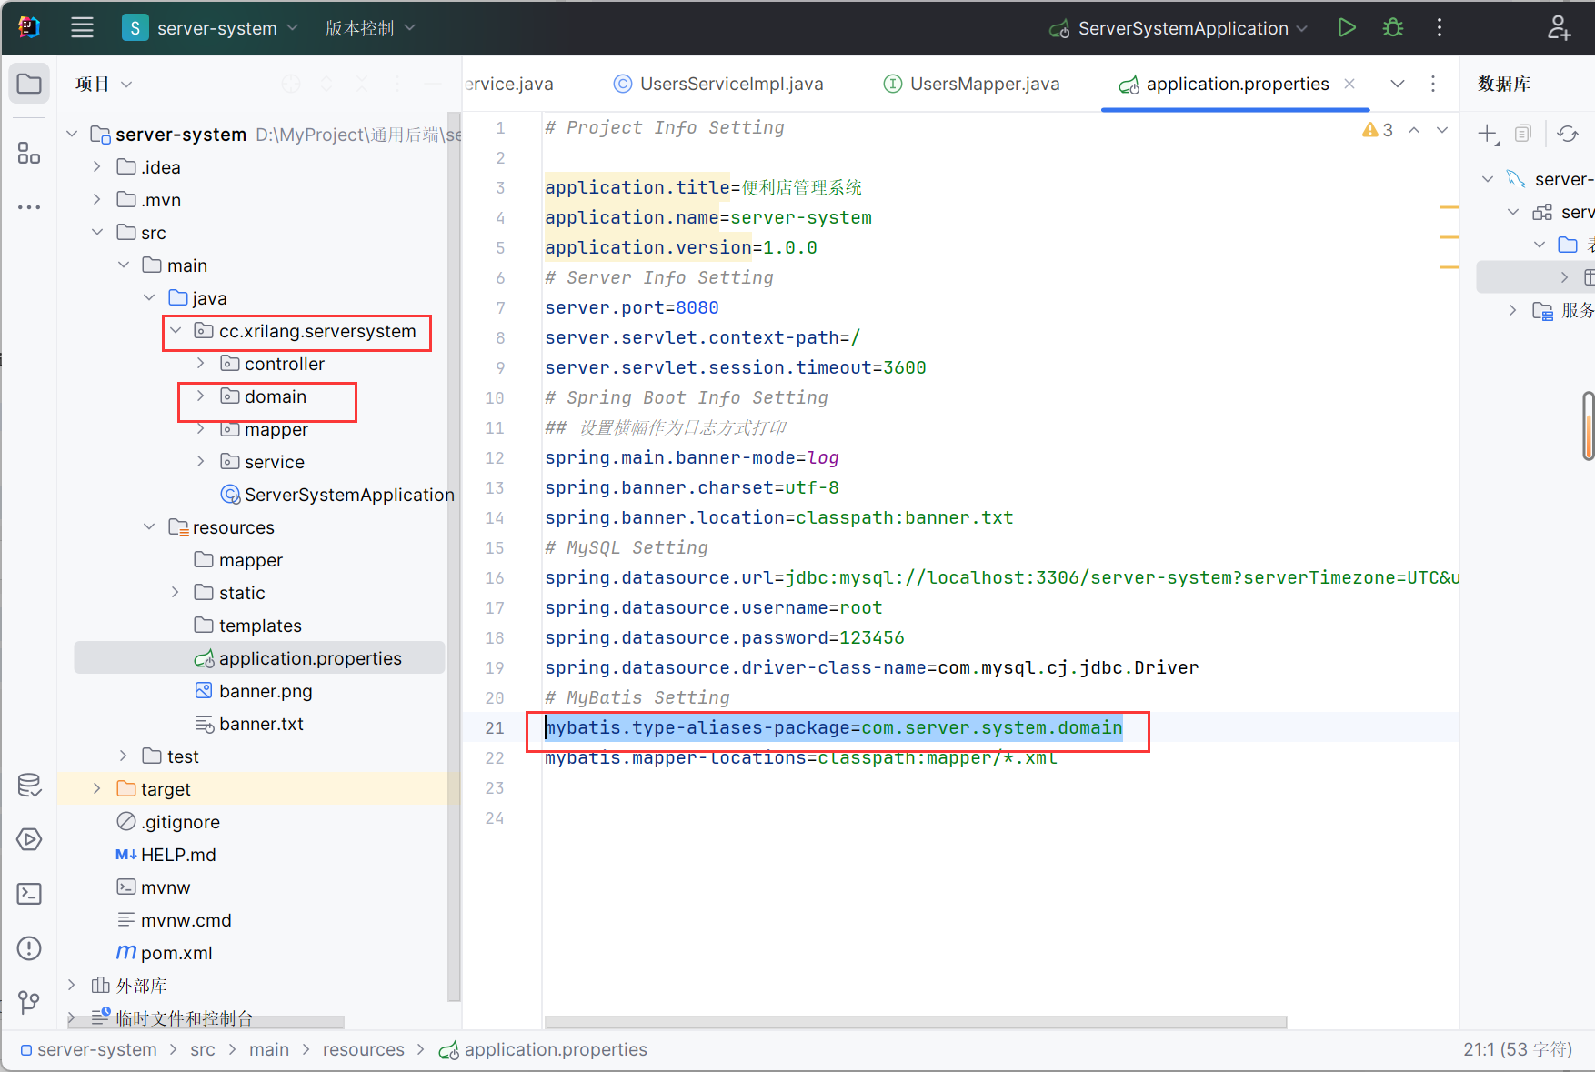The image size is (1595, 1072).
Task: Expand the 服务 node in database panel
Action: pyautogui.click(x=1512, y=310)
